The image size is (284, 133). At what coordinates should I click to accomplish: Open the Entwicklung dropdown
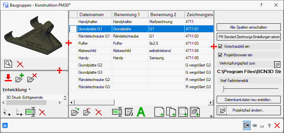(16, 90)
